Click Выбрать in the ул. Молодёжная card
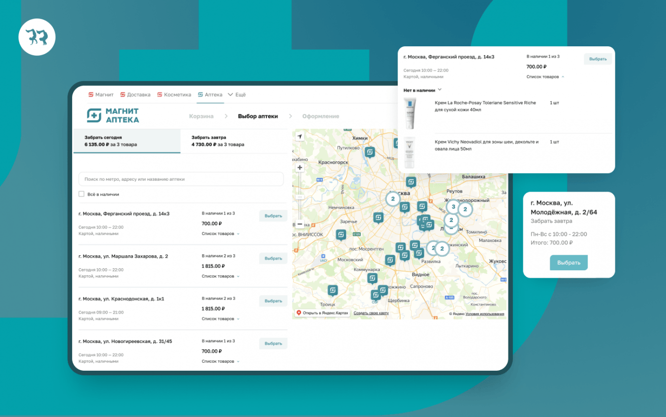This screenshot has height=417, width=666. point(569,263)
